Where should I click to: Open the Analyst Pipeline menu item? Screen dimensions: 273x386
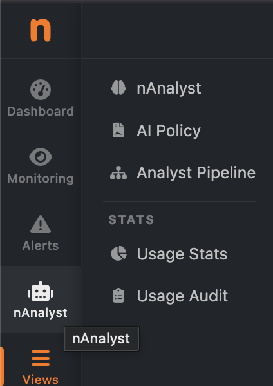196,172
